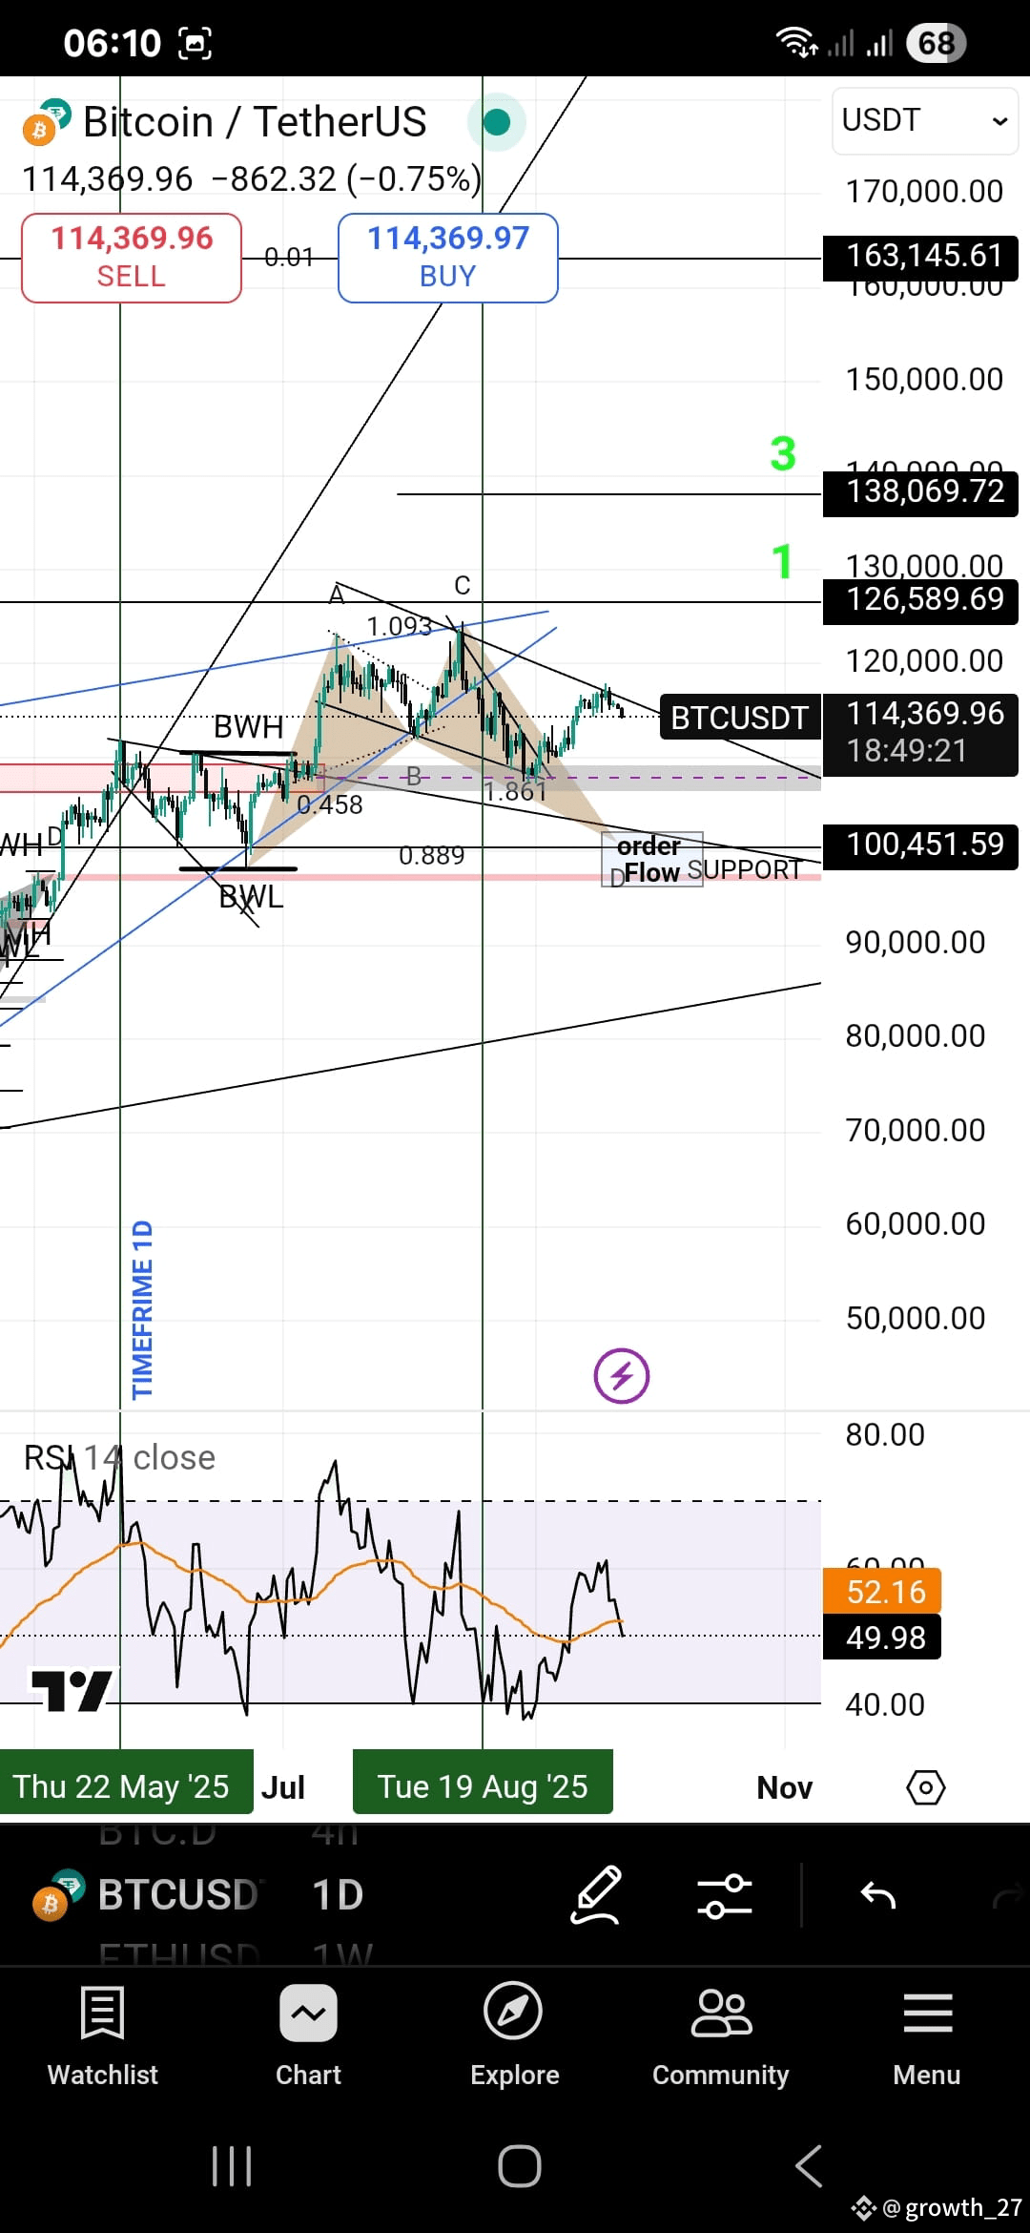Image resolution: width=1030 pixels, height=2233 pixels.
Task: Tap the green market status dot
Action: tap(497, 122)
